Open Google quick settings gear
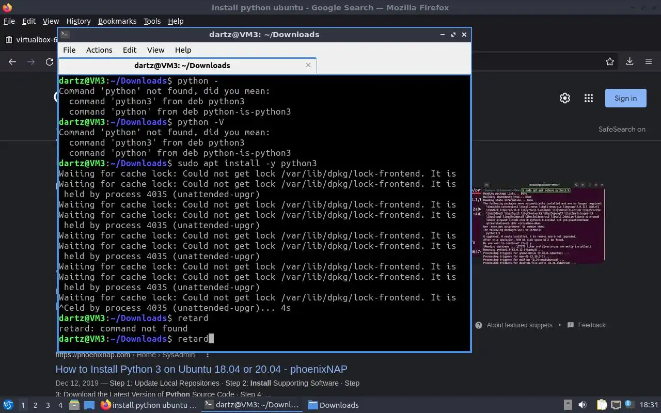 click(x=565, y=98)
